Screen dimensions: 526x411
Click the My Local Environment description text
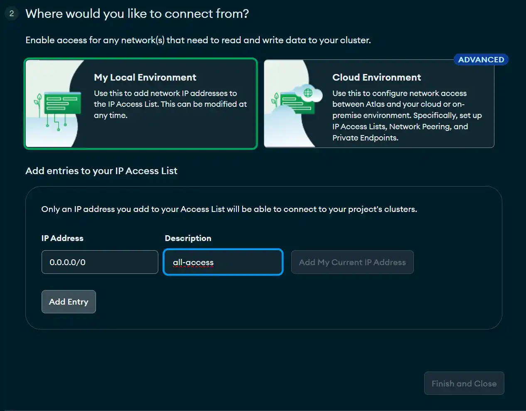[x=170, y=104]
